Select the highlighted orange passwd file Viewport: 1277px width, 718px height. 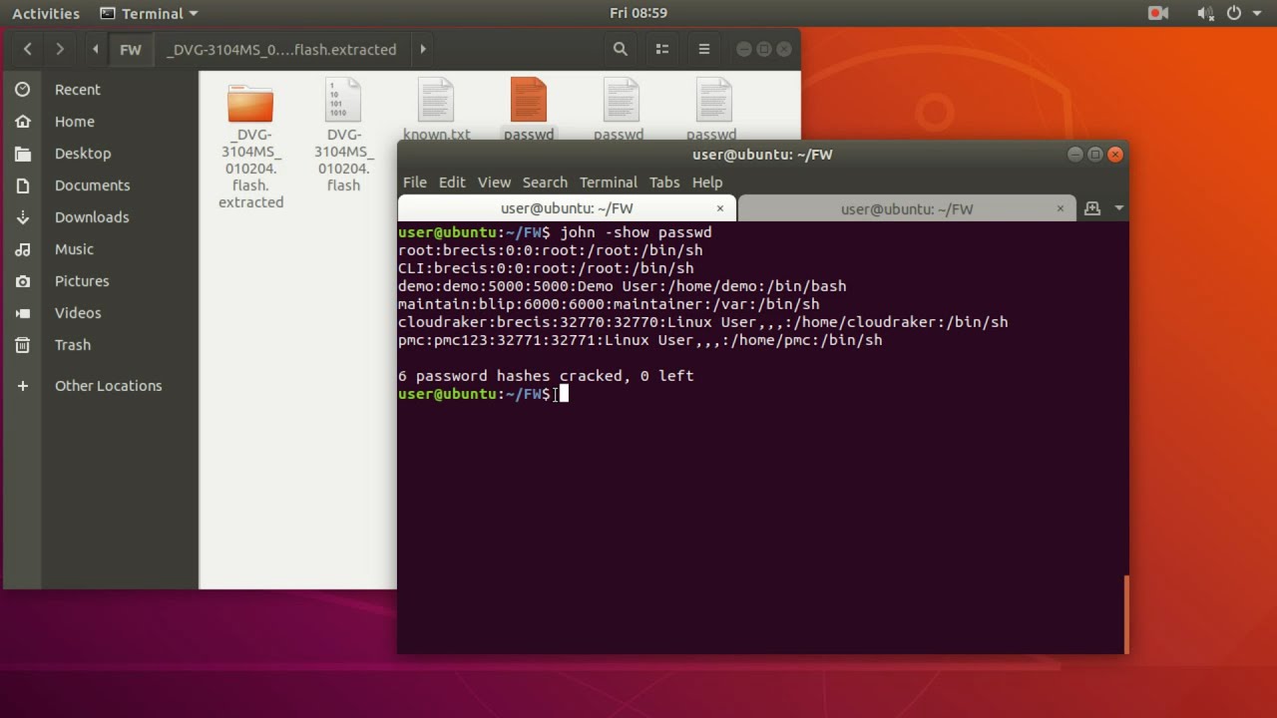[x=529, y=101]
